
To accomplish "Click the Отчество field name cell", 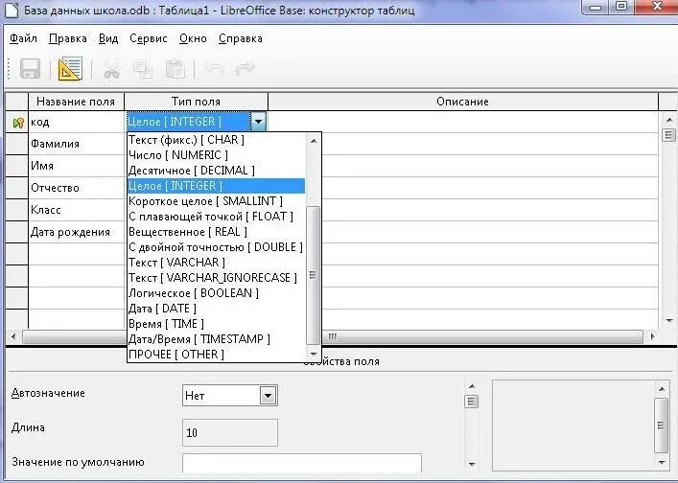I will pyautogui.click(x=76, y=188).
